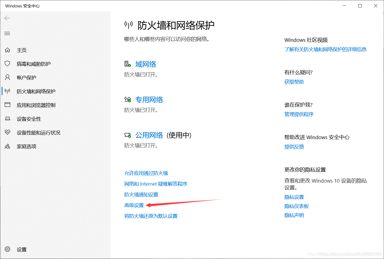Open 设置 label at sidebar bottom

(x=22, y=250)
